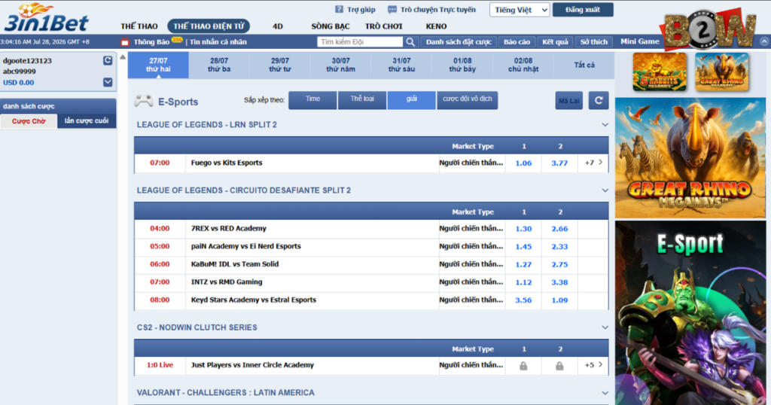Open the KaBuM! IDL vs Team Solid match
771x405 pixels.
(x=235, y=264)
